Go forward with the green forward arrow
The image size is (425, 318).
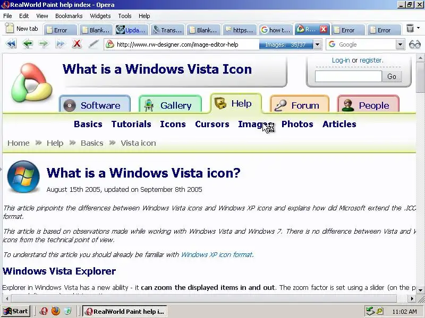(44, 44)
